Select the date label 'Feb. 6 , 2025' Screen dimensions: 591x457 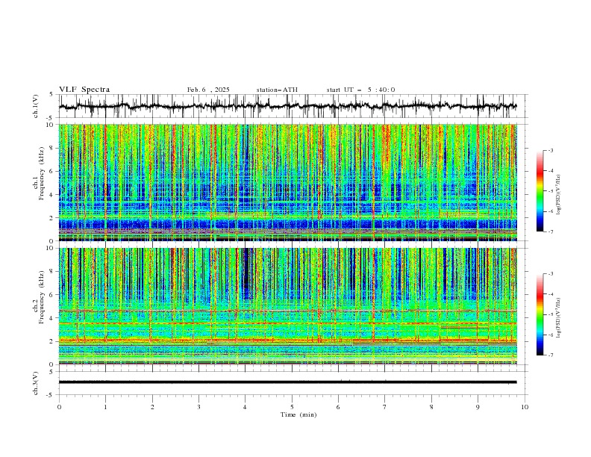coord(208,90)
